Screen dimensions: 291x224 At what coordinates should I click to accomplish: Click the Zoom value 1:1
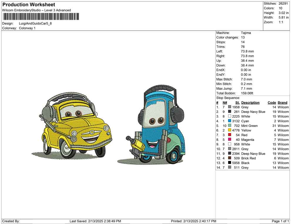[281, 22]
